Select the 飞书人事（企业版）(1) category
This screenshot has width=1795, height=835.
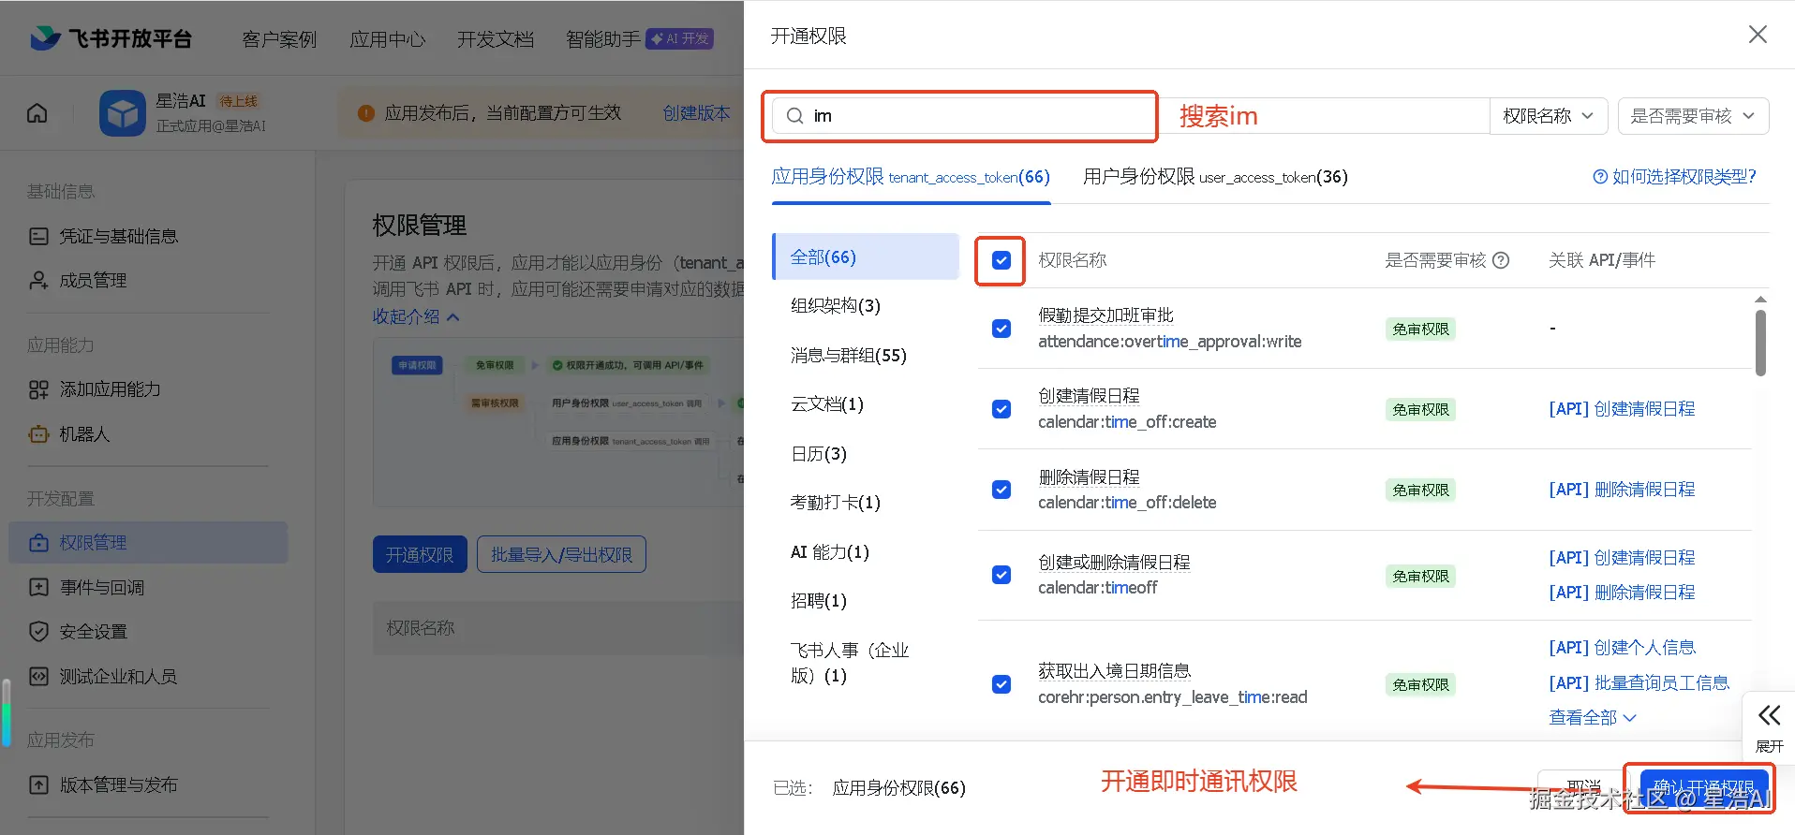[x=850, y=663]
